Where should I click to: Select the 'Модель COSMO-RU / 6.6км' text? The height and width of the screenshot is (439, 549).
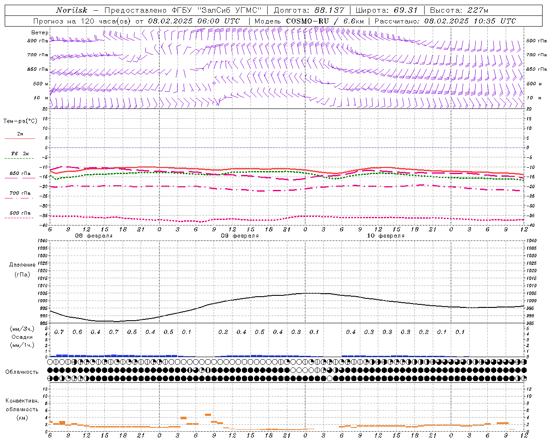pos(309,21)
